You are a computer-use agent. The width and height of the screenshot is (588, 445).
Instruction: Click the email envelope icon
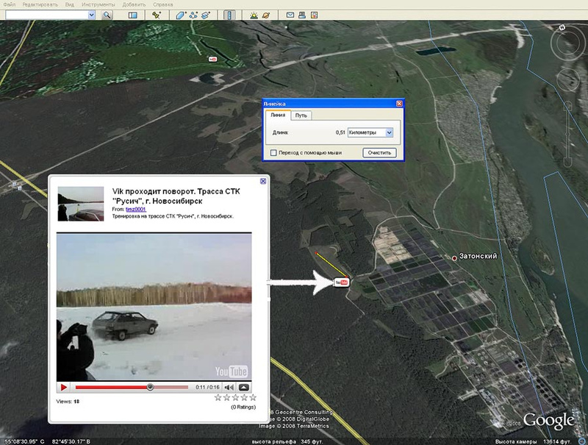290,15
